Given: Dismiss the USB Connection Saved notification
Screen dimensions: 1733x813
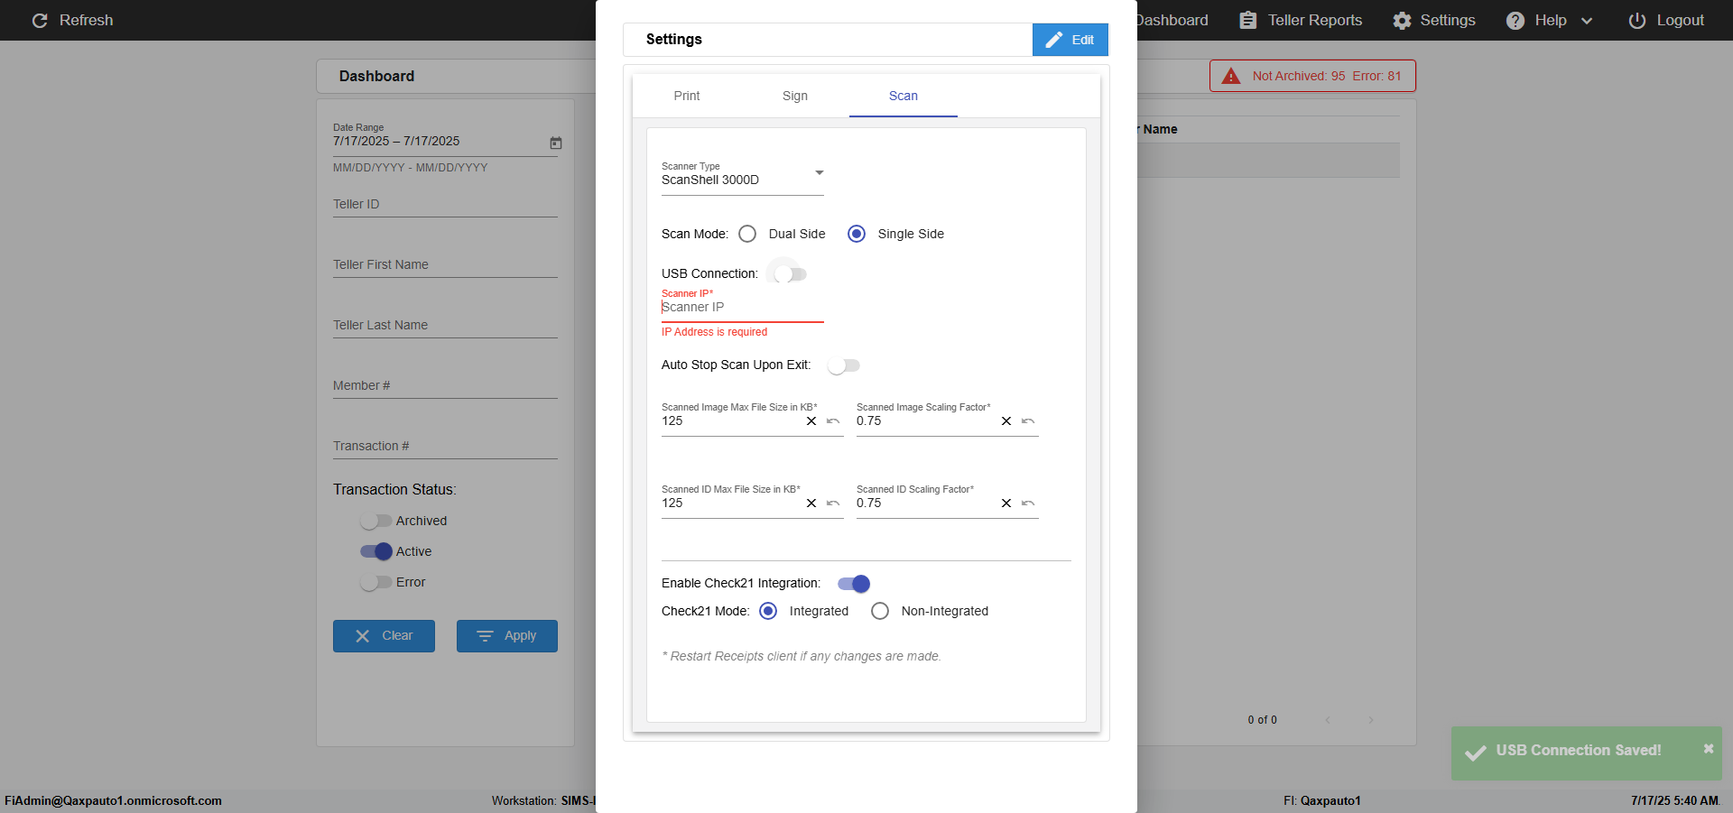Looking at the screenshot, I should tap(1709, 749).
